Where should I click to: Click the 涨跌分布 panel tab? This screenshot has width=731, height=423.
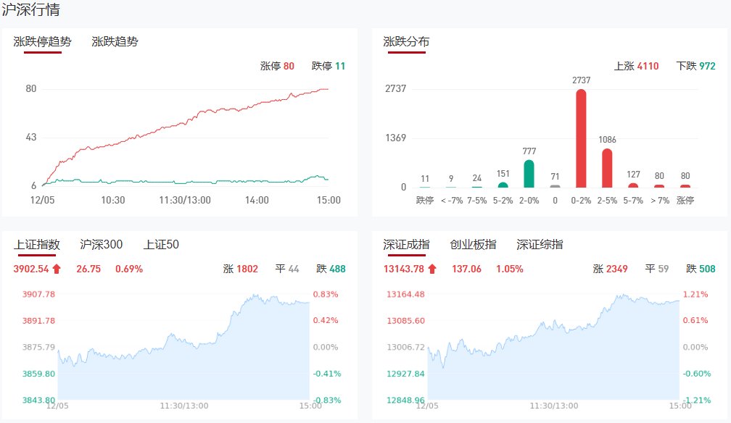coord(406,42)
